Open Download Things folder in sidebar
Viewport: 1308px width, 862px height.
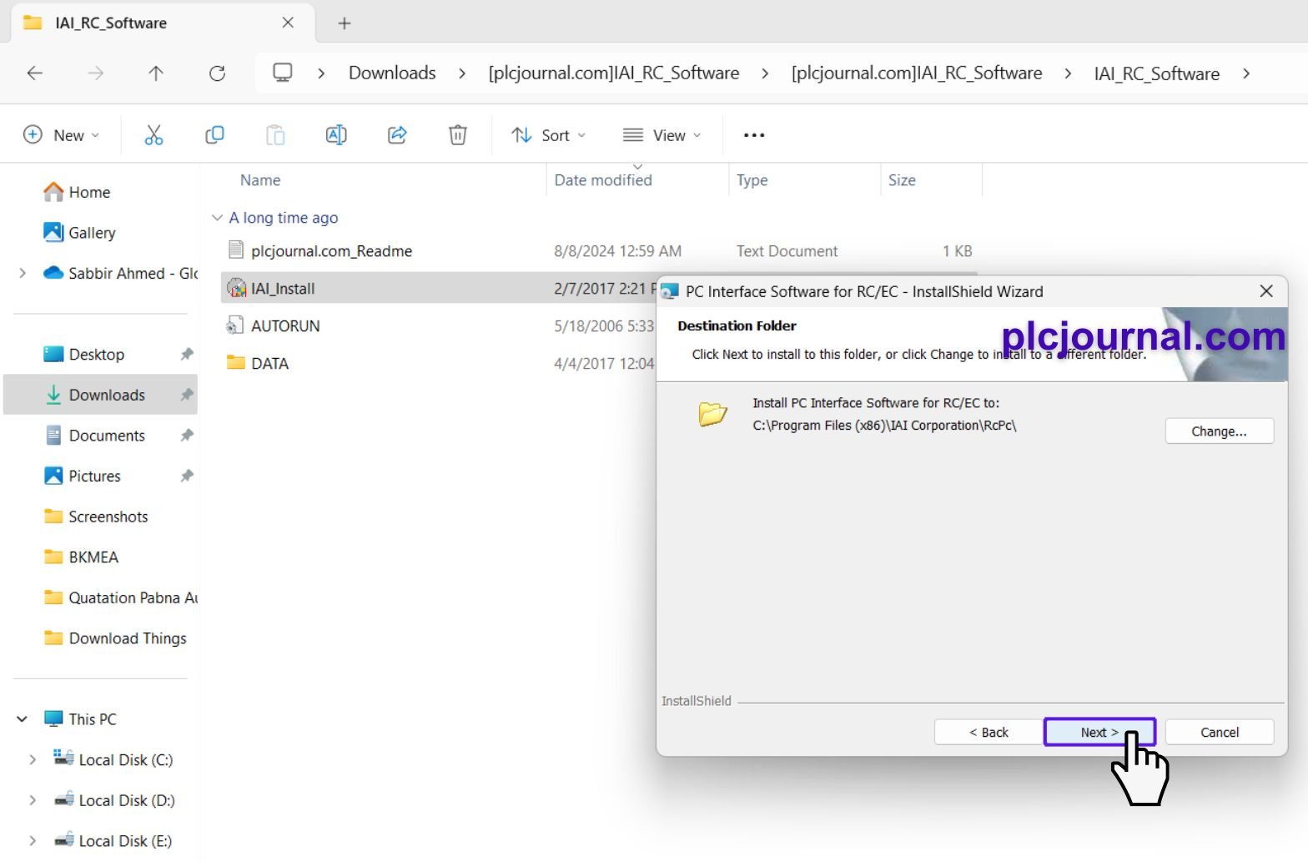pos(128,638)
